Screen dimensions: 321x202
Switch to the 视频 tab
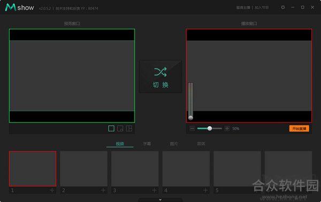(120, 144)
